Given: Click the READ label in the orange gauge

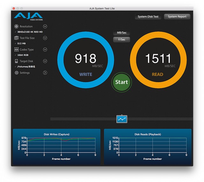Looking at the screenshot, I should [157, 74].
